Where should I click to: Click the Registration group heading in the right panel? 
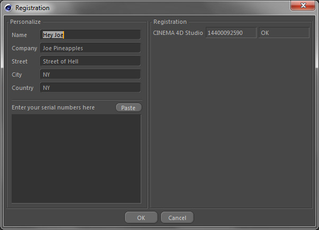tap(170, 22)
